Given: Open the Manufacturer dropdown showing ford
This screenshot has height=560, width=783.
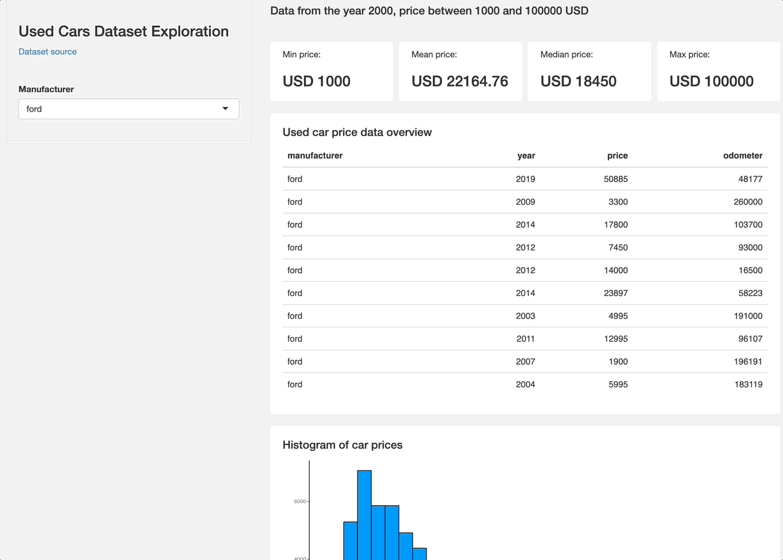Looking at the screenshot, I should click(129, 109).
